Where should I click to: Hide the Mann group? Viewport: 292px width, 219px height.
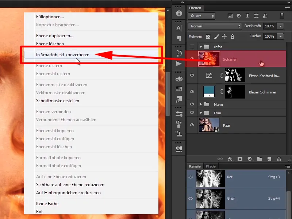click(192, 104)
